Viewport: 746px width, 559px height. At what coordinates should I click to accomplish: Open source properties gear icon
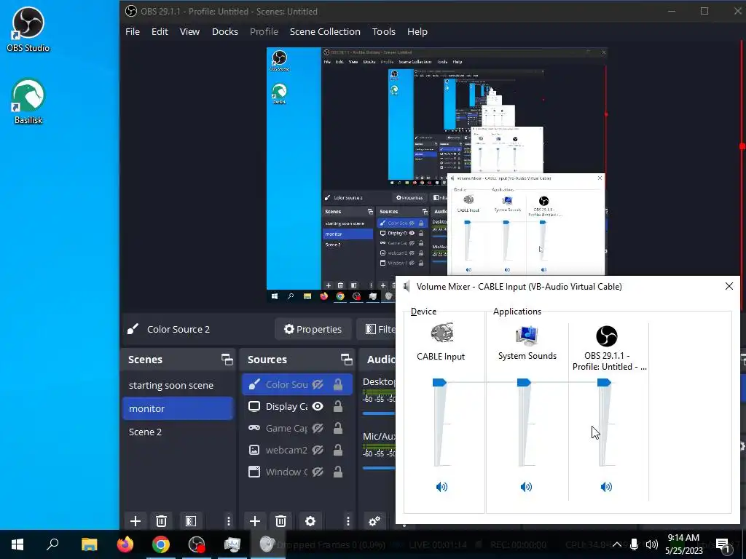click(x=310, y=521)
